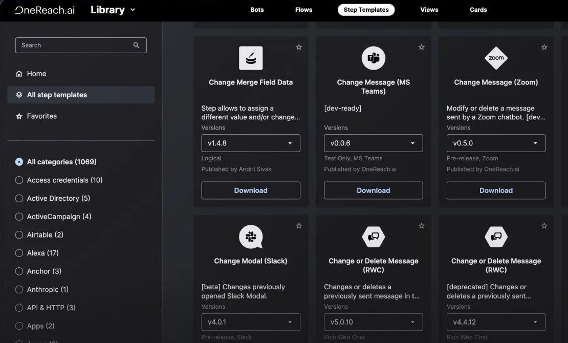Click the Change Message (MS Teams) title

[x=374, y=87]
